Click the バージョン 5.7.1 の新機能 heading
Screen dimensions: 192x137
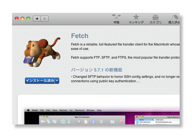pos(97,70)
